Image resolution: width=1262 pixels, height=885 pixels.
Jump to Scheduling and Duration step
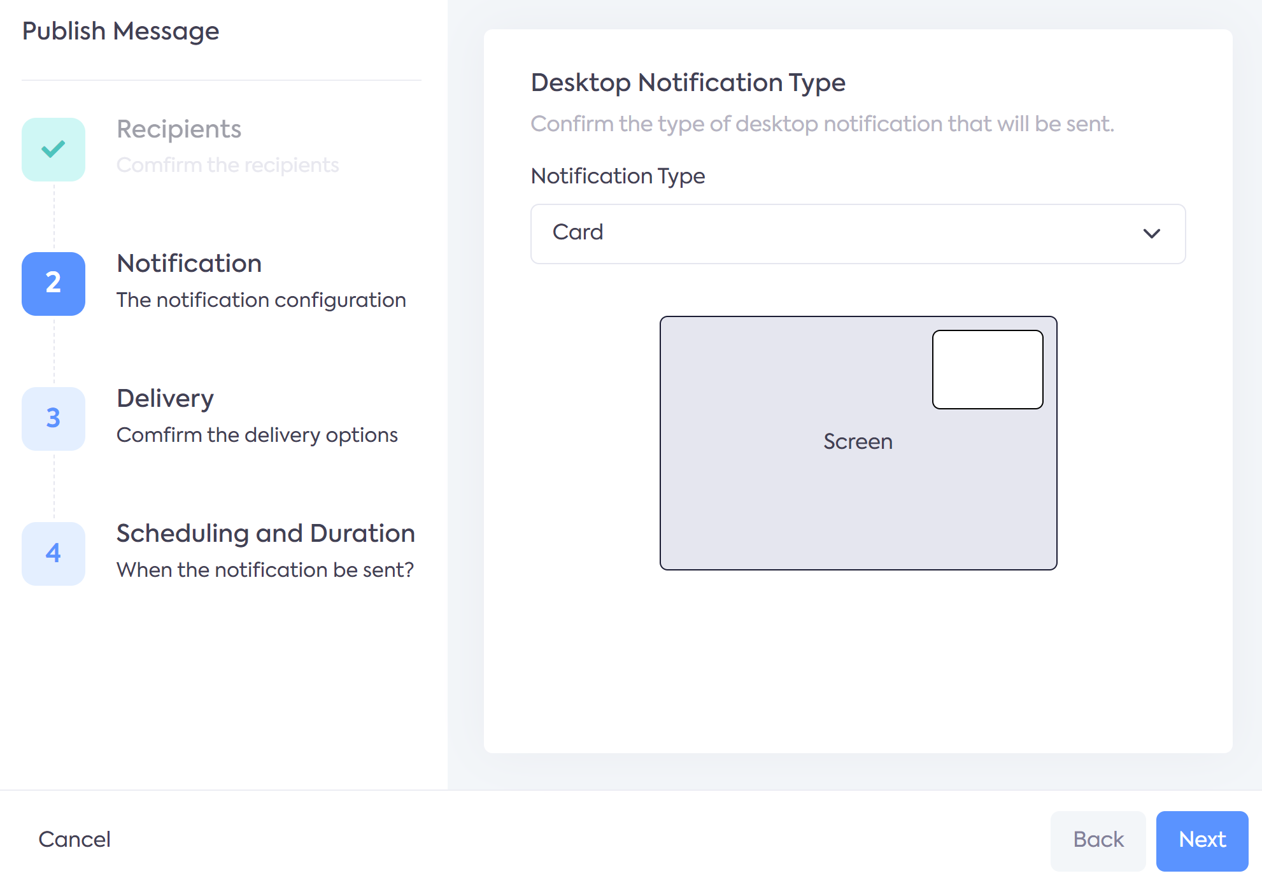pos(266,534)
